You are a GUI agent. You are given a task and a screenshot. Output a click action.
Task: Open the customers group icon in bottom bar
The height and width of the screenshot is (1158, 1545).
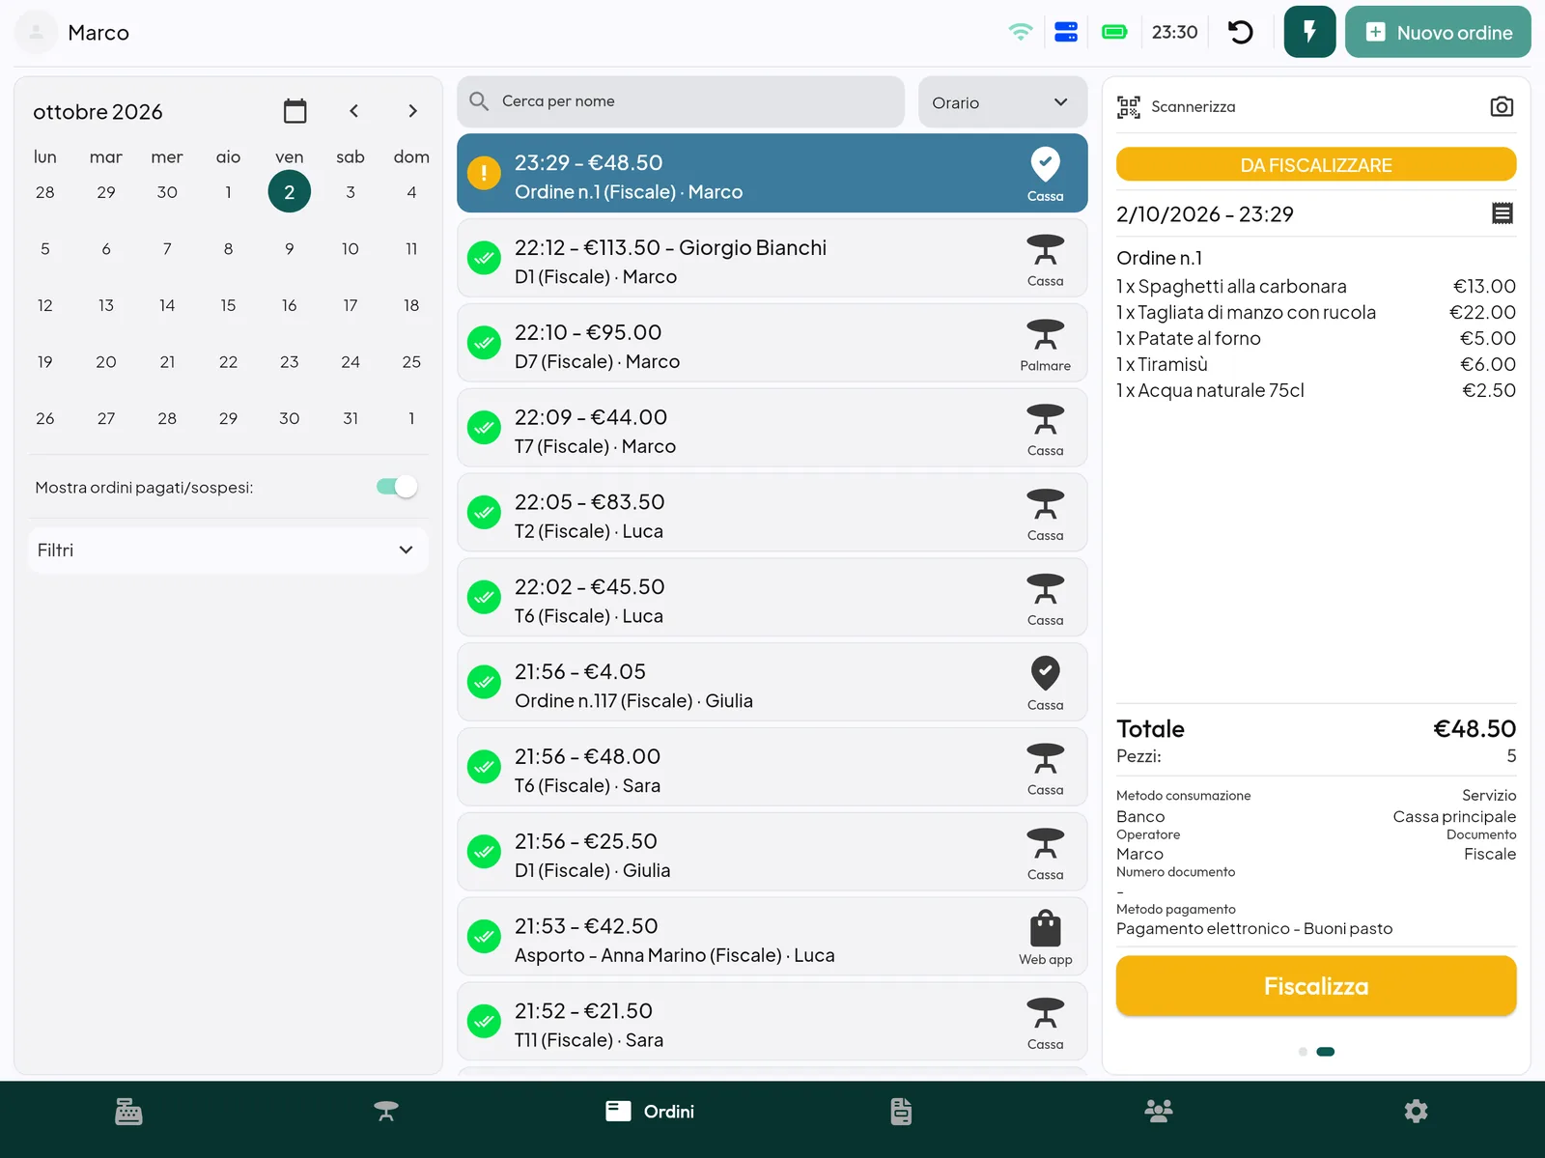(x=1159, y=1112)
